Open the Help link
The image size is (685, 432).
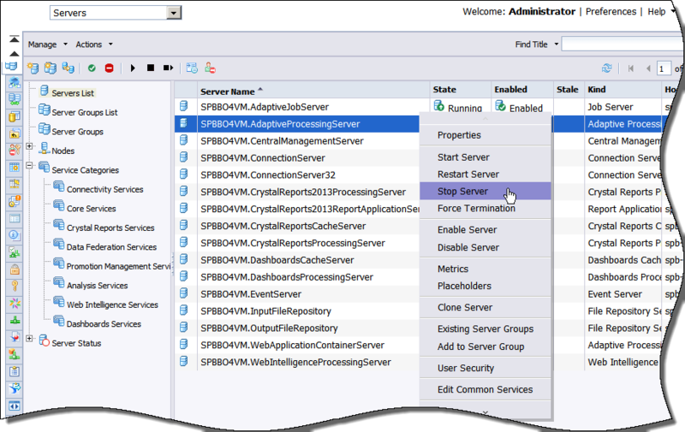coord(657,12)
